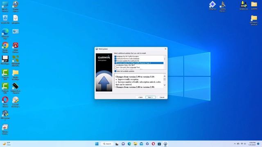Screen dimensions: 262x147
Task: Open the Chat app on the taskbar
Action: (x=123, y=144)
